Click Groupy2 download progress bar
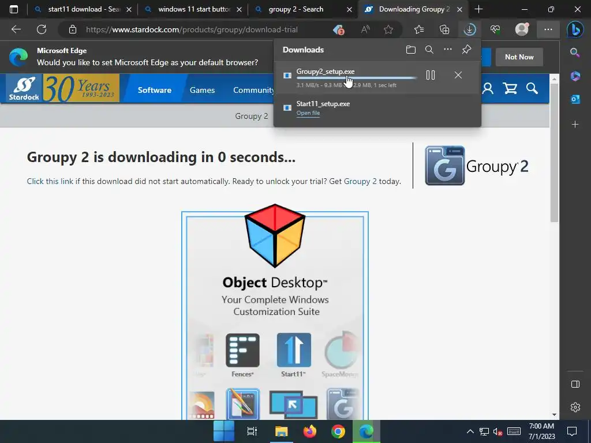 [357, 78]
